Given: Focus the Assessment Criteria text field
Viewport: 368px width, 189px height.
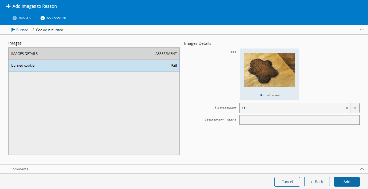Looking at the screenshot, I should click(299, 120).
